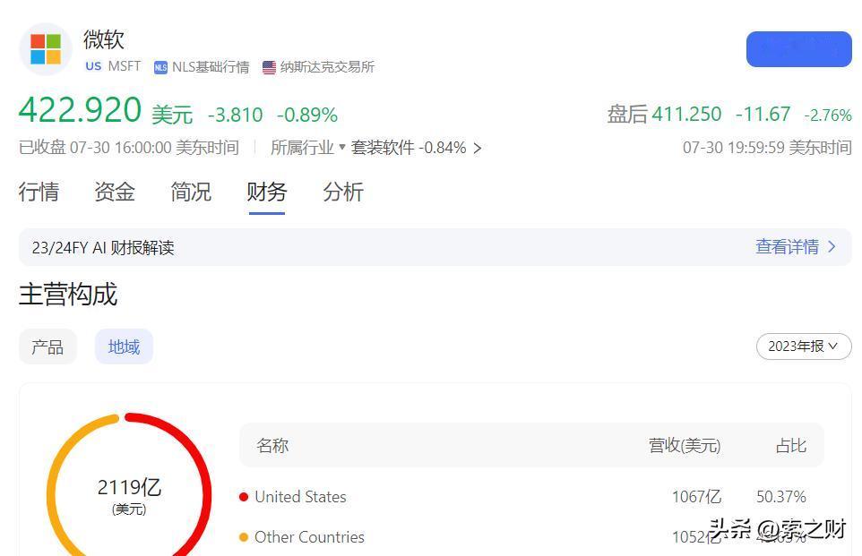Open the 简况 tab
The width and height of the screenshot is (862, 556).
click(191, 192)
